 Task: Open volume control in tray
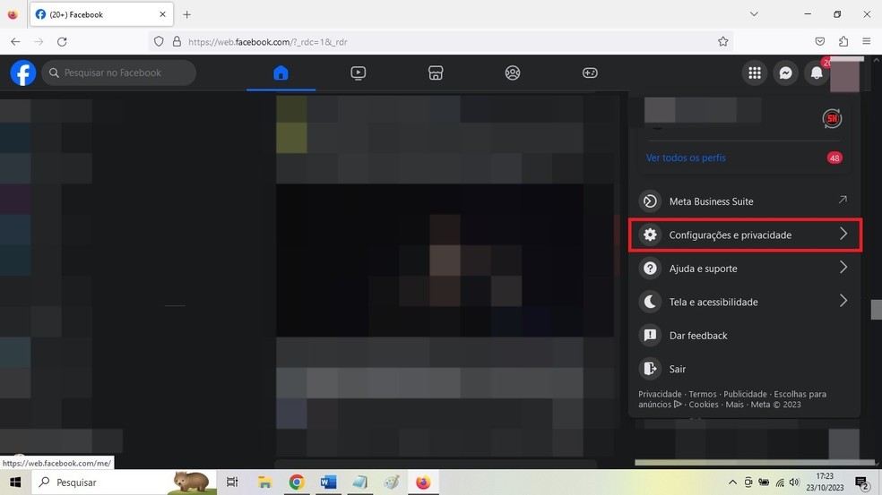(794, 482)
